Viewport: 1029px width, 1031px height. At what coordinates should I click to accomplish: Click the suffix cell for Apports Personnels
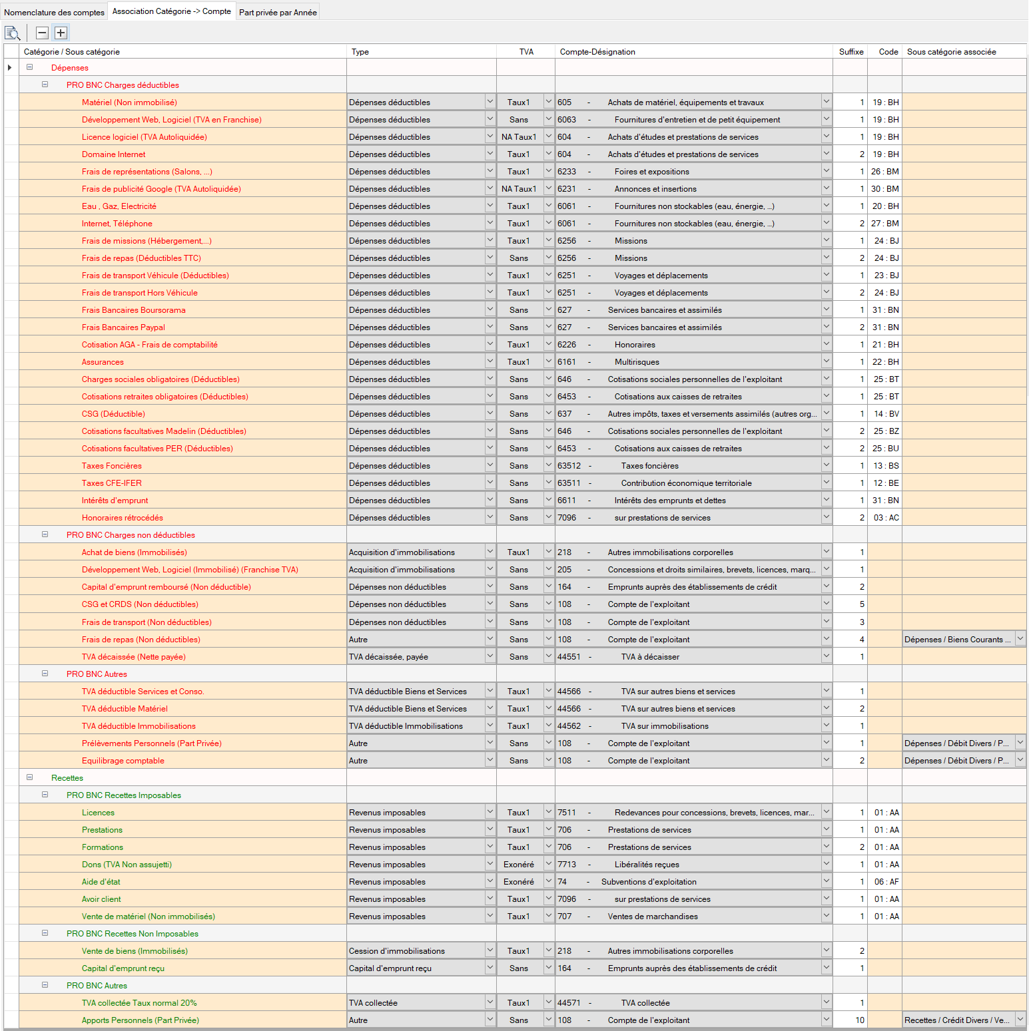pos(851,1020)
